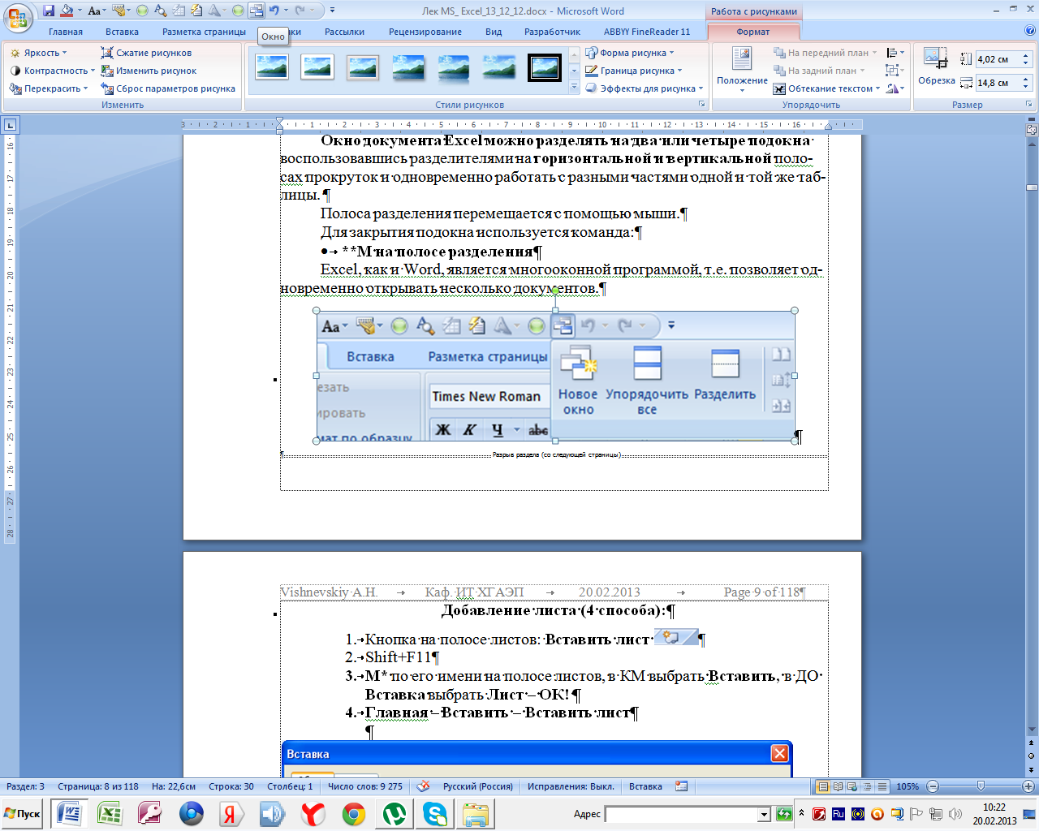Click the Select Browse Object button

[x=1032, y=756]
